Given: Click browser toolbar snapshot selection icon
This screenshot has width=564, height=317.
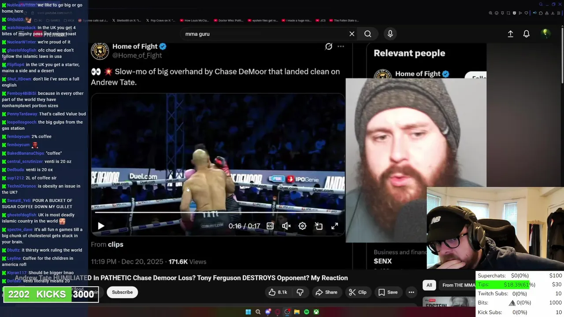Looking at the screenshot, I should [508, 13].
